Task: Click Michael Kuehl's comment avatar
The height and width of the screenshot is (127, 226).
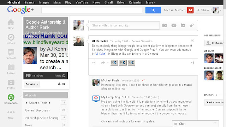Action: coord(96,82)
